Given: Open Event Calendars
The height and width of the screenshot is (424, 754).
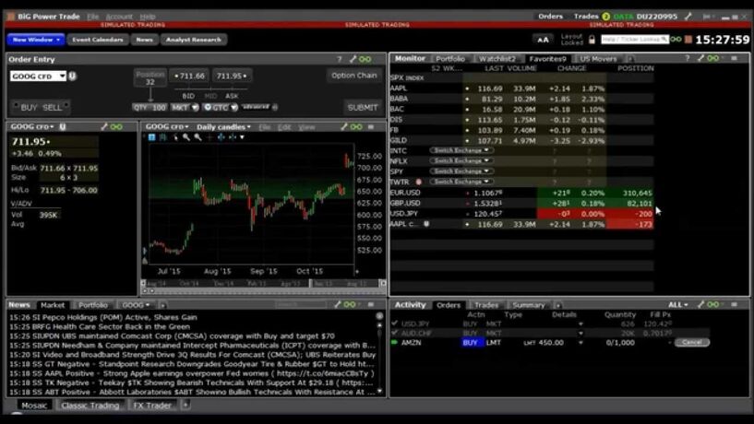Looking at the screenshot, I should point(98,40).
